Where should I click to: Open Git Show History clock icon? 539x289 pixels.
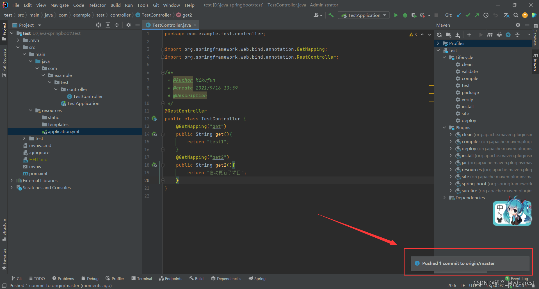pyautogui.click(x=486, y=15)
